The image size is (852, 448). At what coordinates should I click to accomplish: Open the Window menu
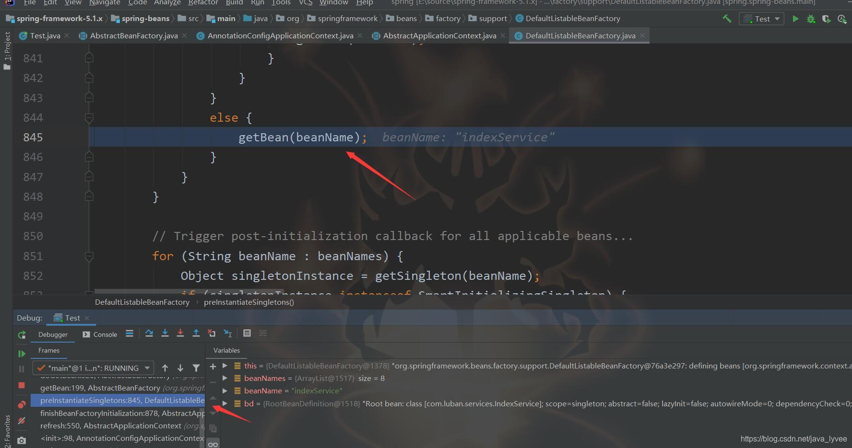point(334,2)
